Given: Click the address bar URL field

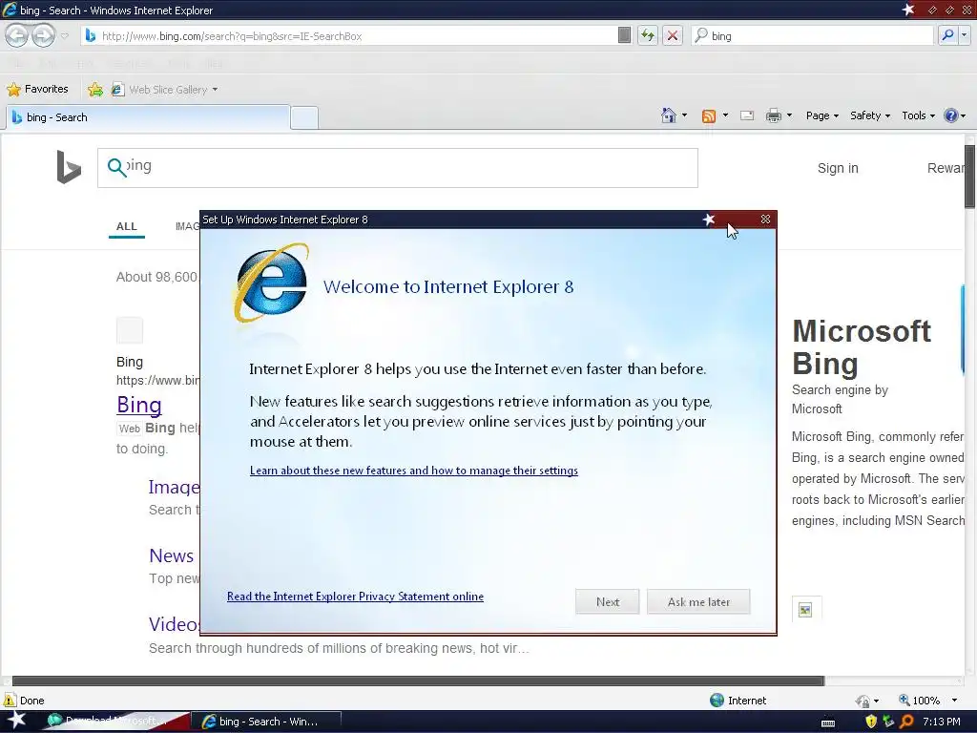Looking at the screenshot, I should (349, 36).
